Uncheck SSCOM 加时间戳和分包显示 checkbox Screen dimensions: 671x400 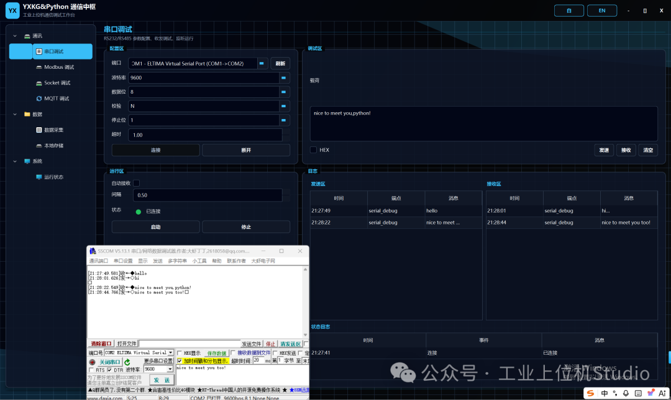point(180,361)
